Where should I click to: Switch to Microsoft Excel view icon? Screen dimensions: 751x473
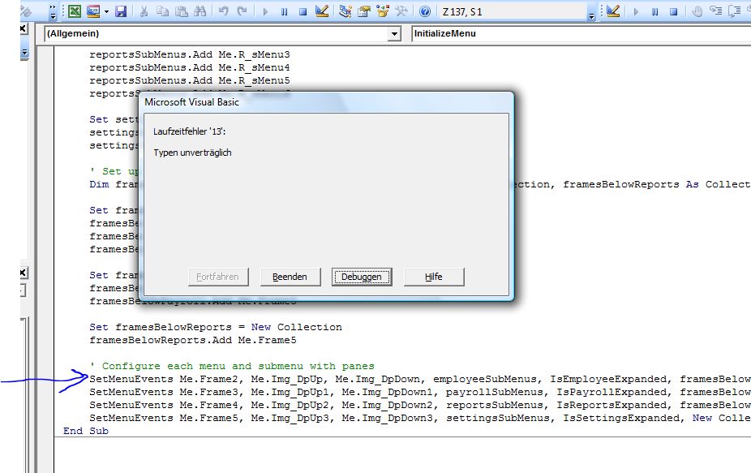point(75,11)
